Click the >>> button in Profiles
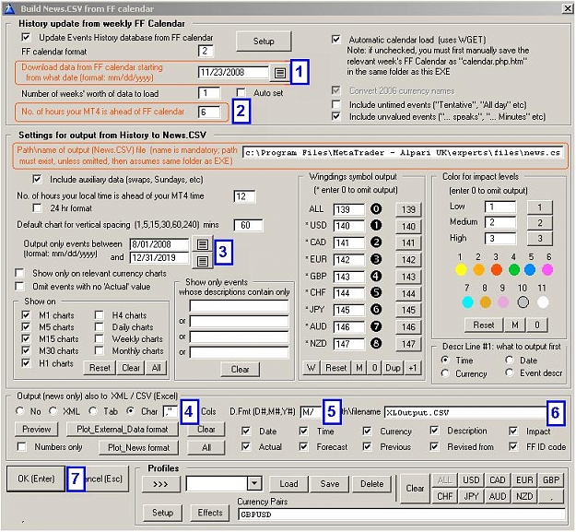 click(x=160, y=484)
